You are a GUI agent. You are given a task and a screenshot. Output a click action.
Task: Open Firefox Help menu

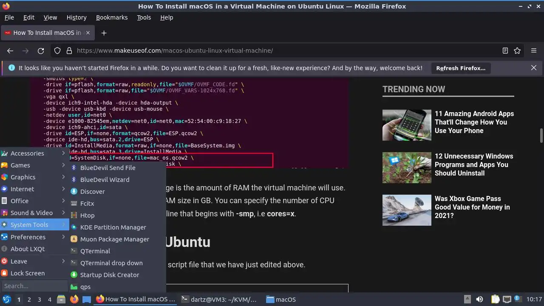167,17
